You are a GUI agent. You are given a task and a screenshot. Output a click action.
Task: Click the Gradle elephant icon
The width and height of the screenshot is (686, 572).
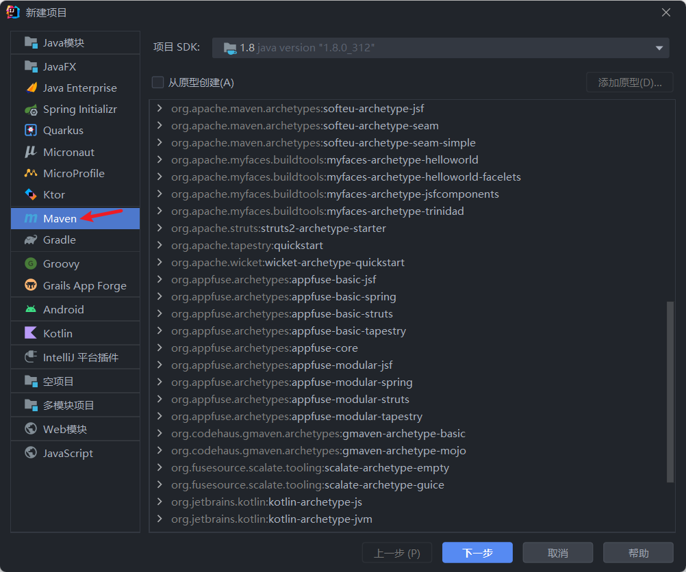(x=31, y=239)
